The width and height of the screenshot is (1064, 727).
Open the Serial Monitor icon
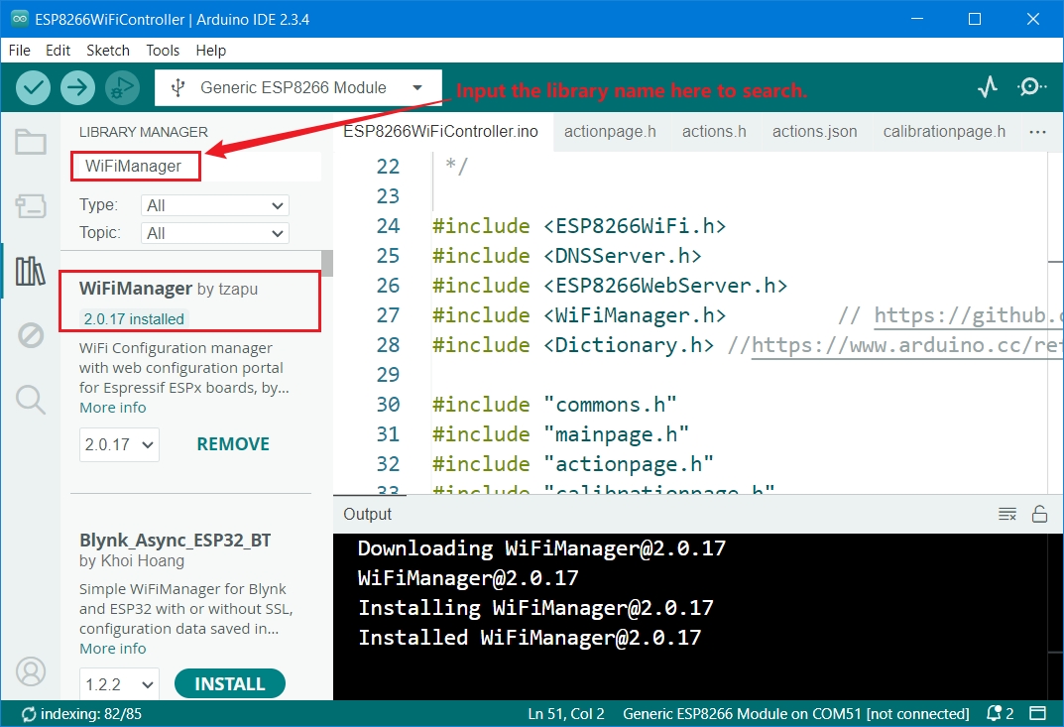point(1031,87)
